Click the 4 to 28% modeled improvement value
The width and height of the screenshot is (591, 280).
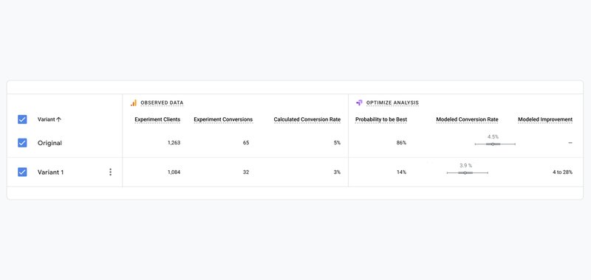point(562,172)
